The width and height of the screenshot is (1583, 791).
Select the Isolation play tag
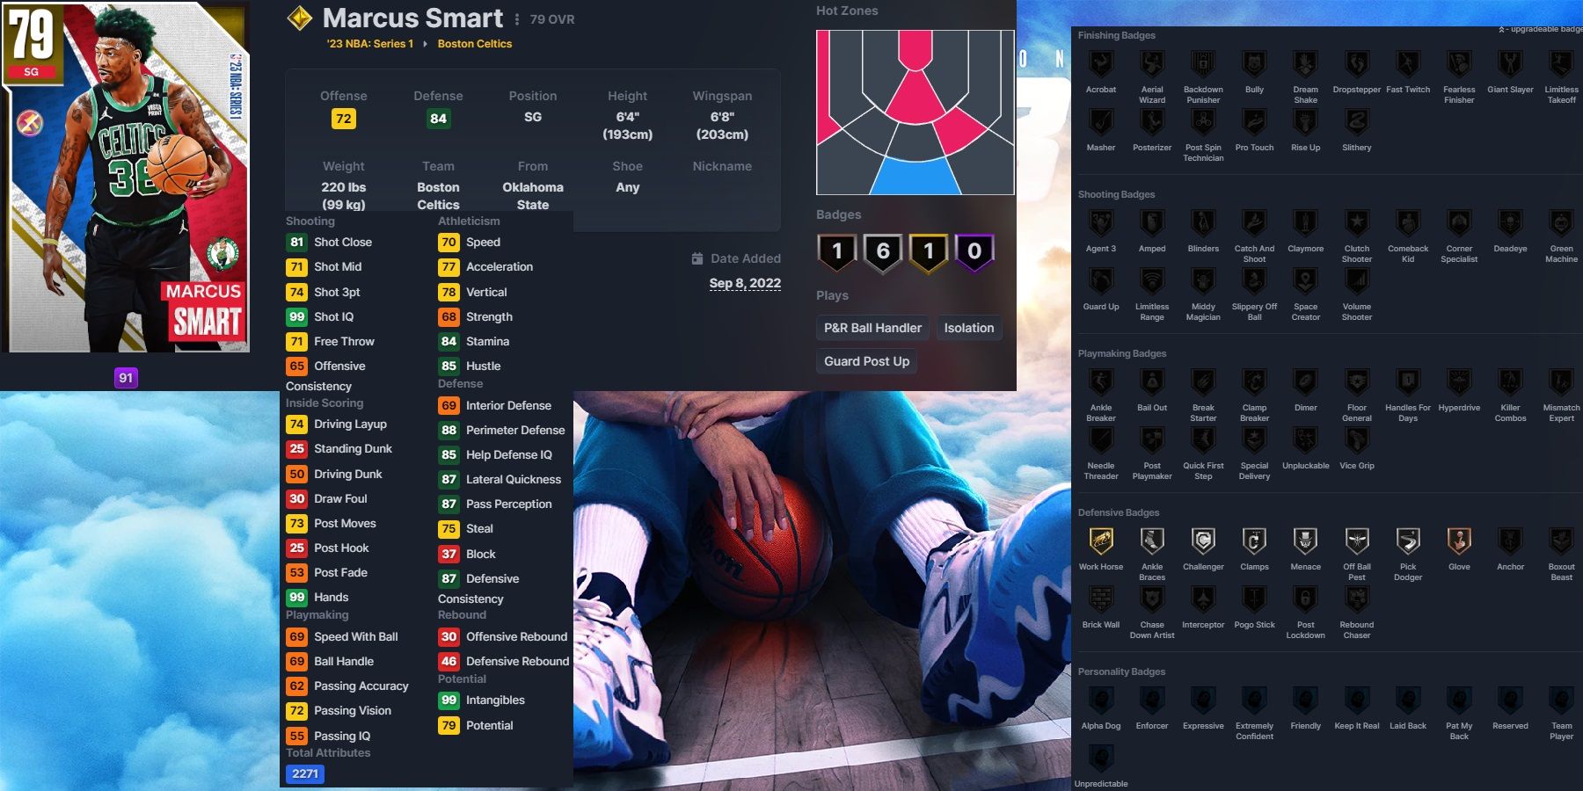[x=969, y=328]
